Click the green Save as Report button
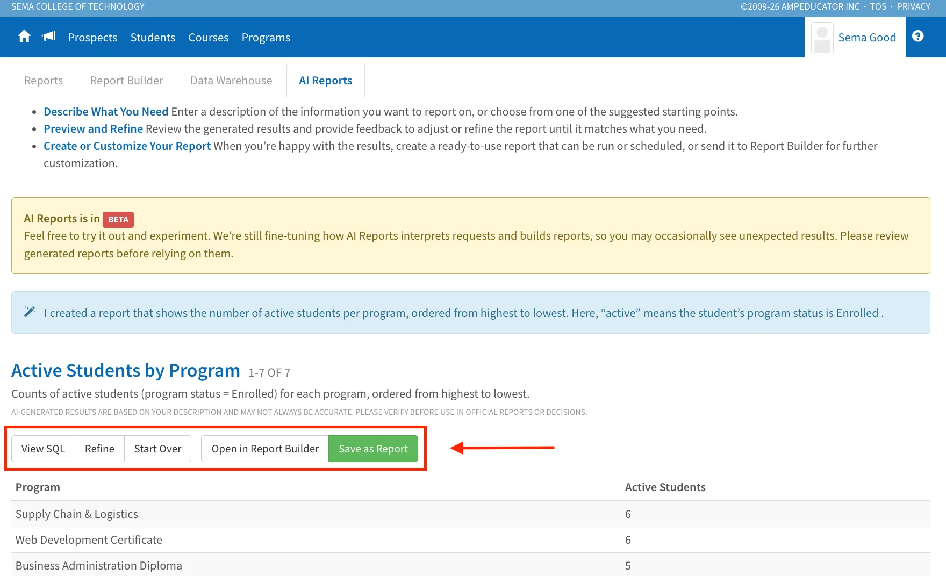Viewport: 946px width, 576px height. 373,449
